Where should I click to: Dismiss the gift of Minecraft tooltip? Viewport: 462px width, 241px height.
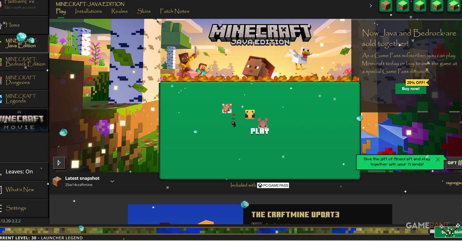(438, 159)
